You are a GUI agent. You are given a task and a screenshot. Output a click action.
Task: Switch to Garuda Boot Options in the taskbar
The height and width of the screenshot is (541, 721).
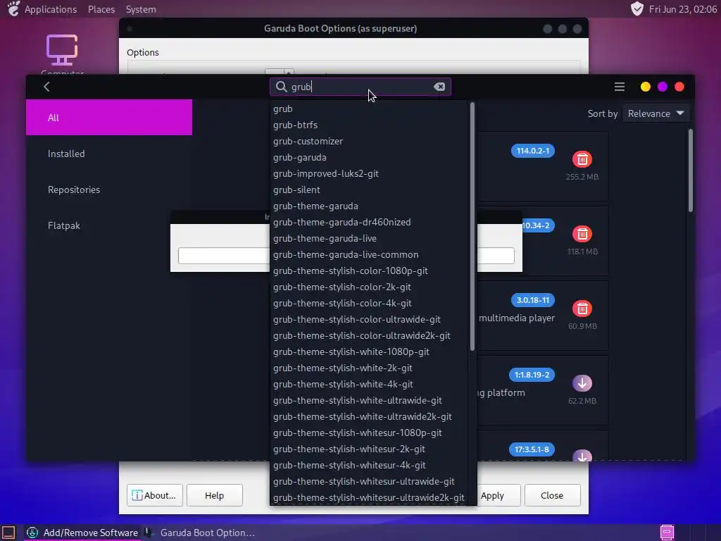coord(200,533)
